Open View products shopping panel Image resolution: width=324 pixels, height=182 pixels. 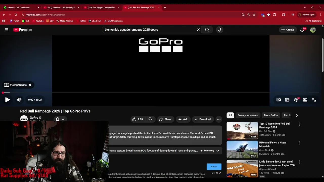point(15,85)
